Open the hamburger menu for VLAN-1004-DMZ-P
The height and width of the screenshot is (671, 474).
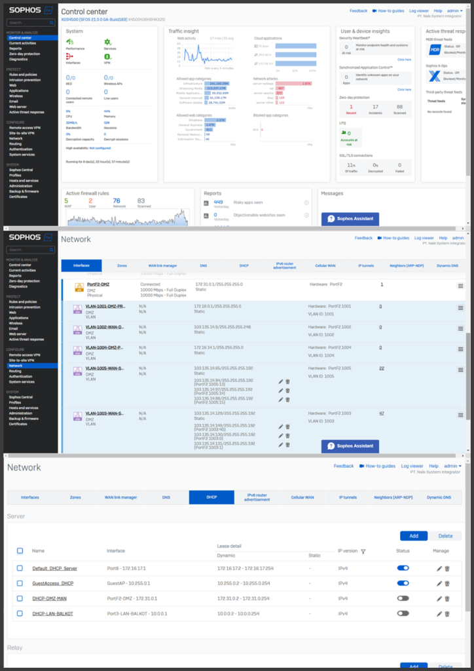click(x=460, y=349)
